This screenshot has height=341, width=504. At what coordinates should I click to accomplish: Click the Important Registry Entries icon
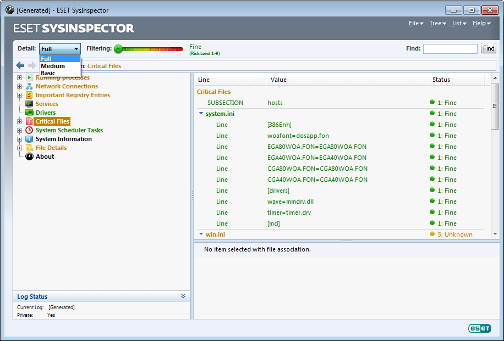click(x=29, y=95)
